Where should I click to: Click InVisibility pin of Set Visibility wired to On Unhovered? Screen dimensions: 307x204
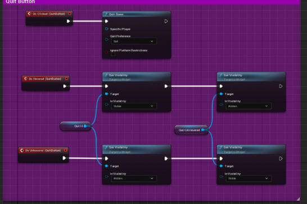(106, 177)
